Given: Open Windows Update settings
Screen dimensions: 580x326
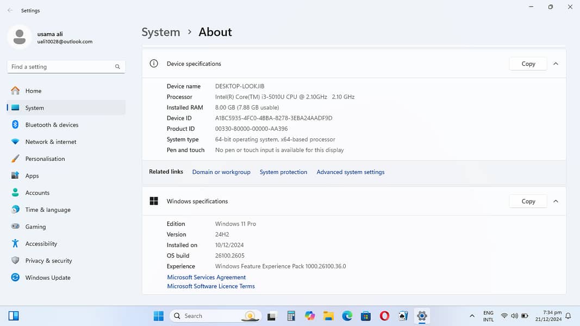Looking at the screenshot, I should (47, 278).
